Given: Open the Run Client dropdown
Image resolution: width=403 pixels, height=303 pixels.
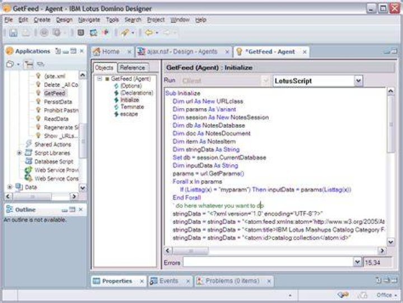Looking at the screenshot, I should click(x=265, y=81).
